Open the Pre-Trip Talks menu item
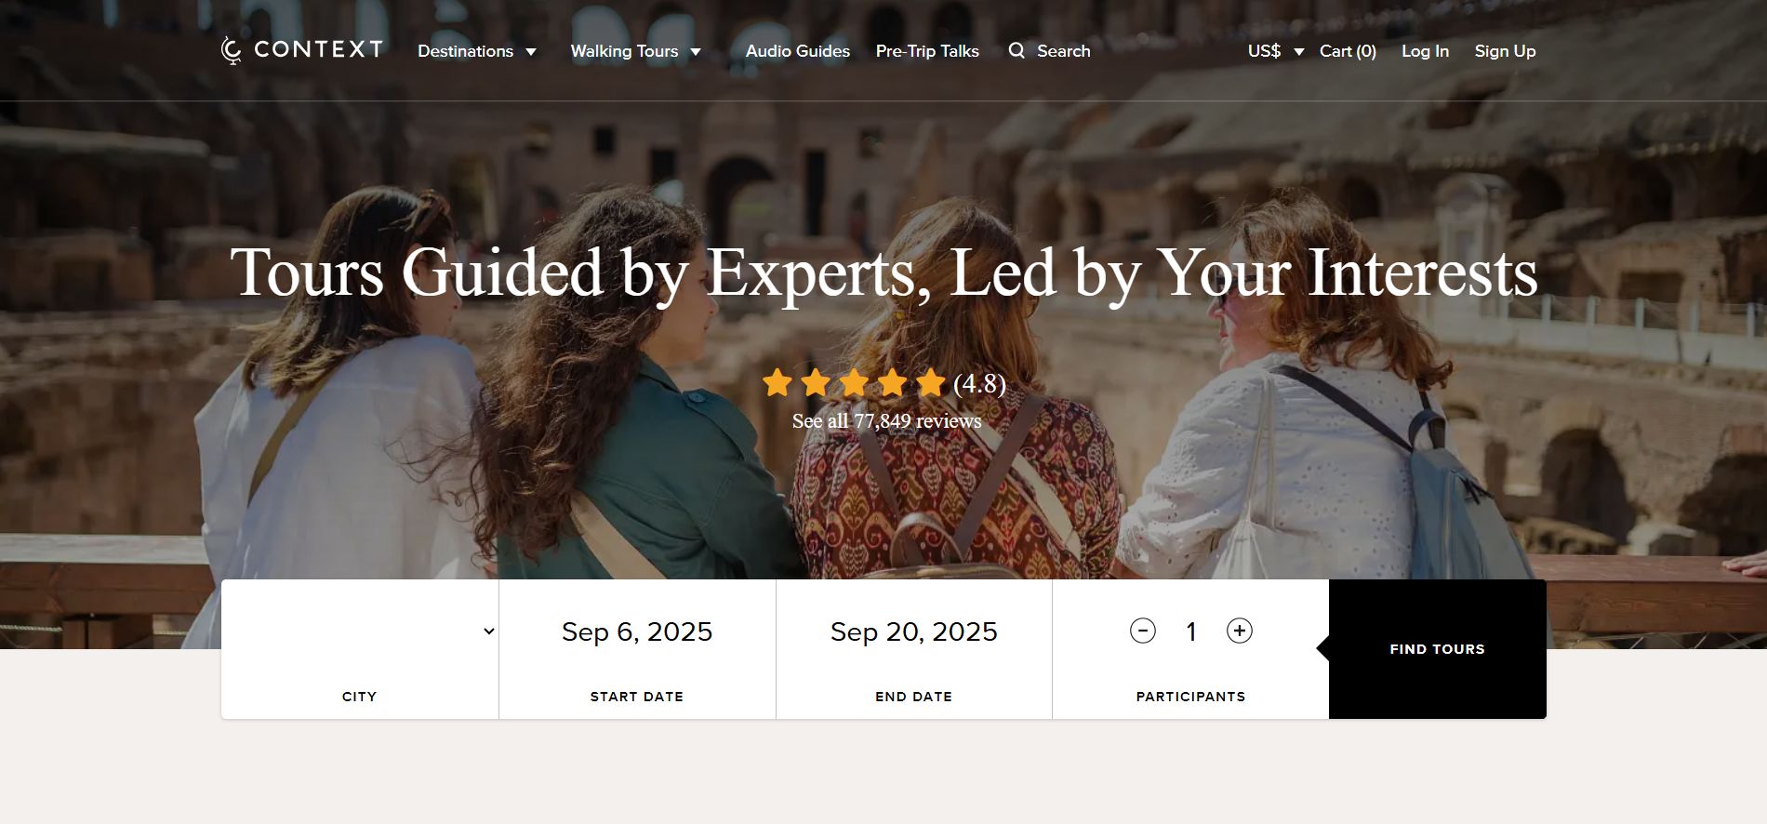The height and width of the screenshot is (824, 1767). point(927,51)
